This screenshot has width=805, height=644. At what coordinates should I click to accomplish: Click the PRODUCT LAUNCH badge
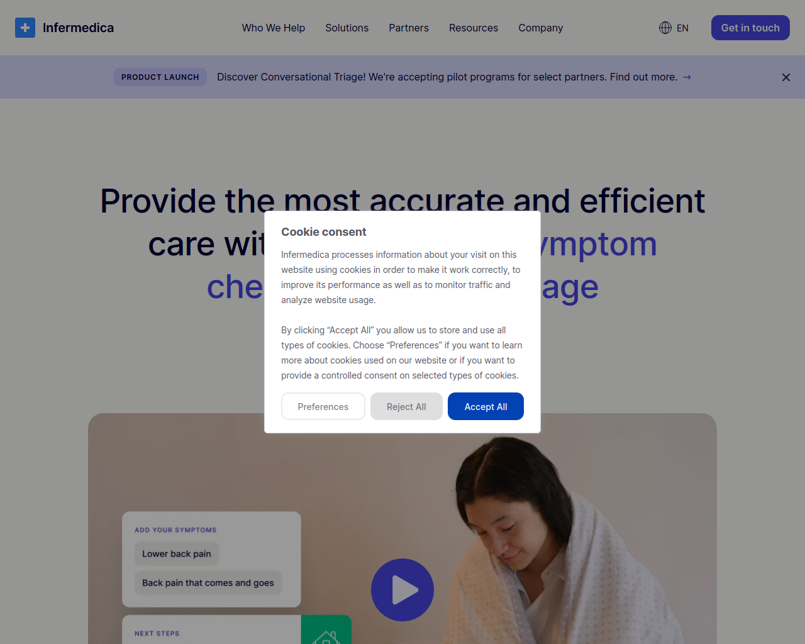160,77
